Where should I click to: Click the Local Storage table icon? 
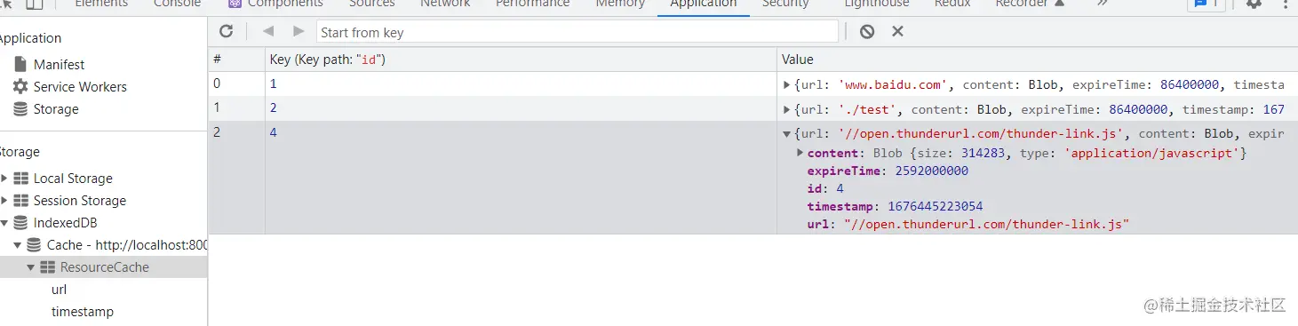20,178
